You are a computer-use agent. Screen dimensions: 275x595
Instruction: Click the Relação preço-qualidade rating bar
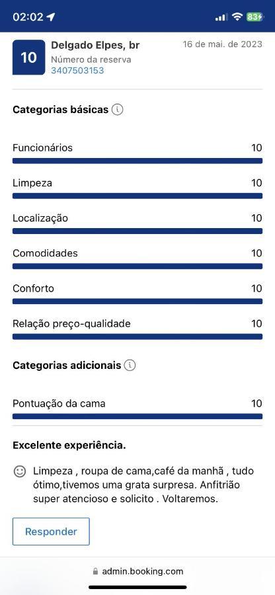[x=137, y=337]
